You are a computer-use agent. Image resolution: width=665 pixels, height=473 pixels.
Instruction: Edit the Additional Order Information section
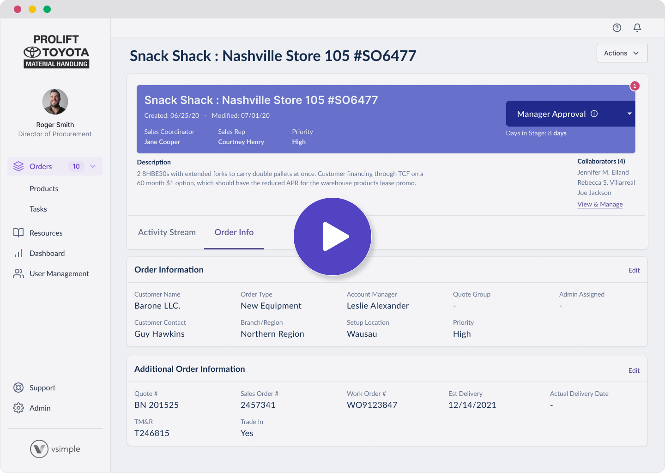pos(634,370)
